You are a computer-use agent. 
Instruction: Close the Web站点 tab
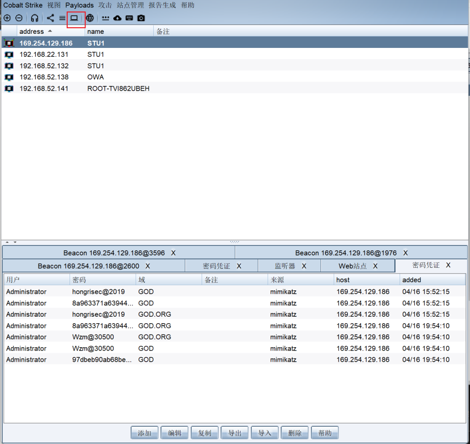[375, 266]
